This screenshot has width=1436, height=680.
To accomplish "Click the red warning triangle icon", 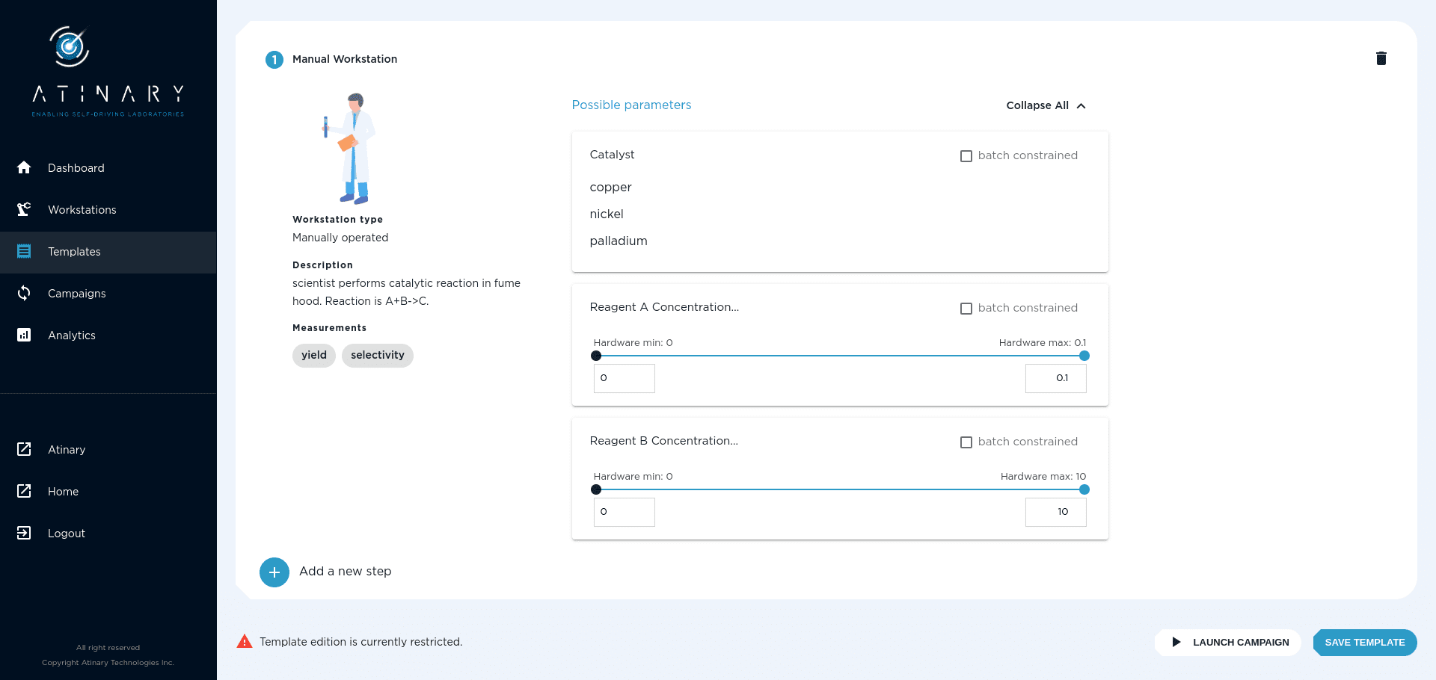I will [245, 641].
